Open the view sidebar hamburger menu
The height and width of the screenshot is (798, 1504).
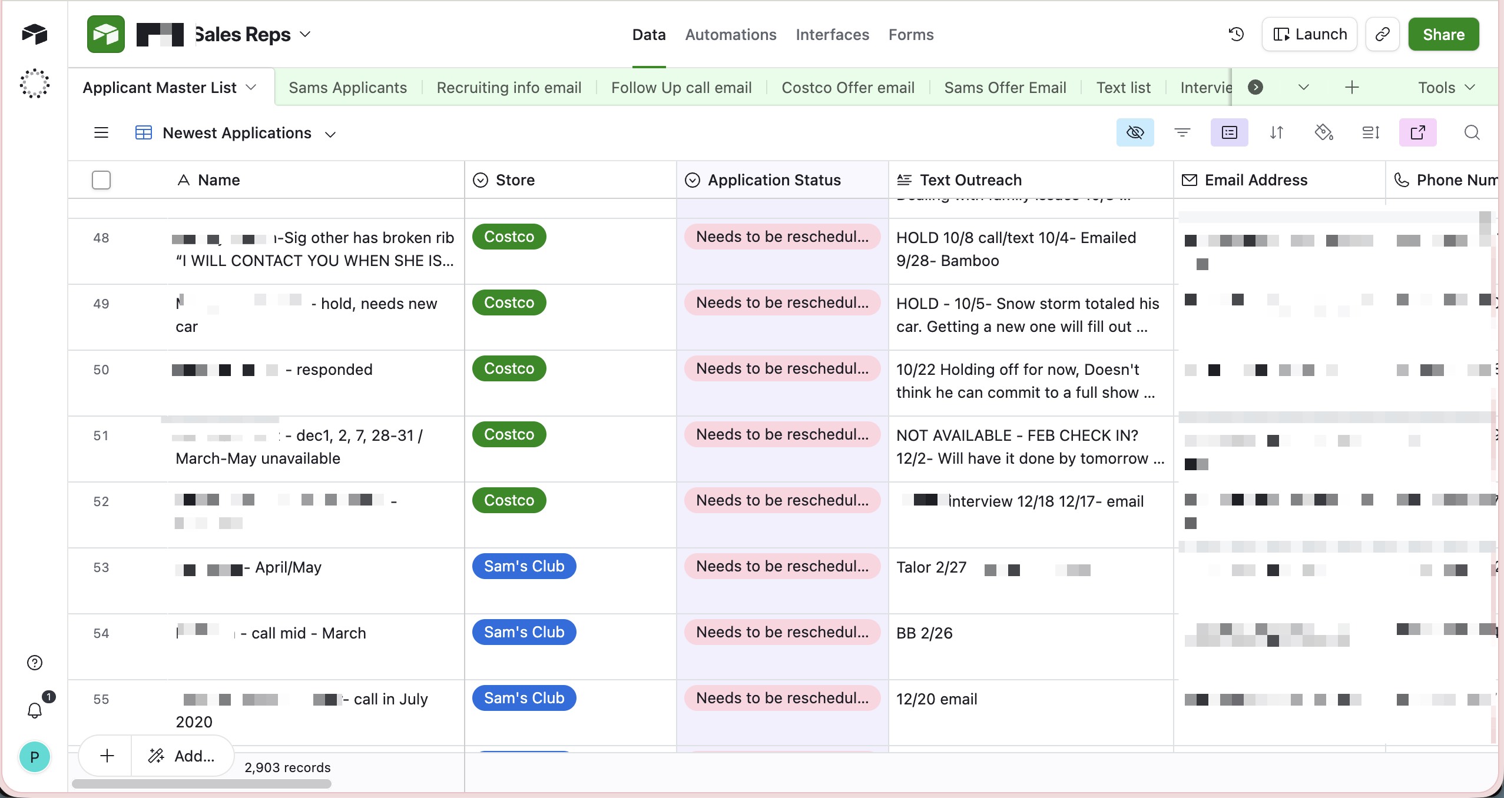tap(101, 133)
